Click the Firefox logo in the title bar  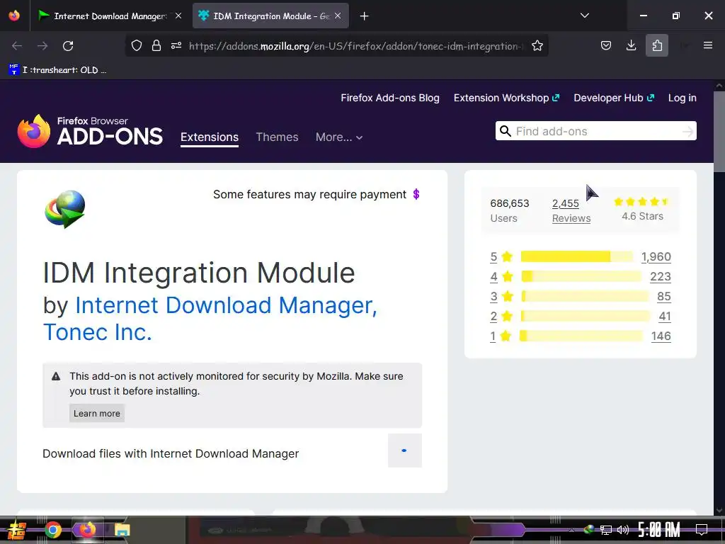(14, 16)
